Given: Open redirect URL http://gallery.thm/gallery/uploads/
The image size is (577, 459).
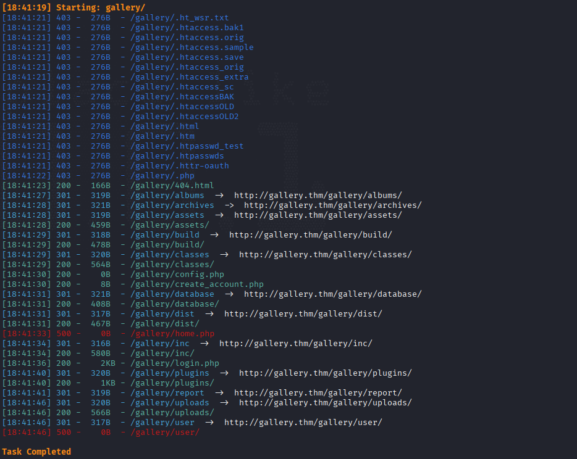Looking at the screenshot, I should click(326, 403).
